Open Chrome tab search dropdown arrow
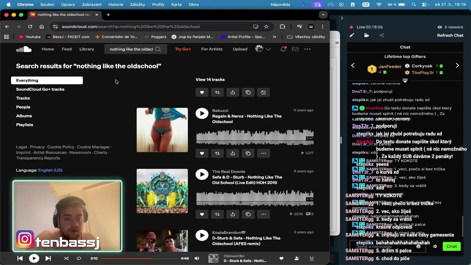 click(x=323, y=15)
